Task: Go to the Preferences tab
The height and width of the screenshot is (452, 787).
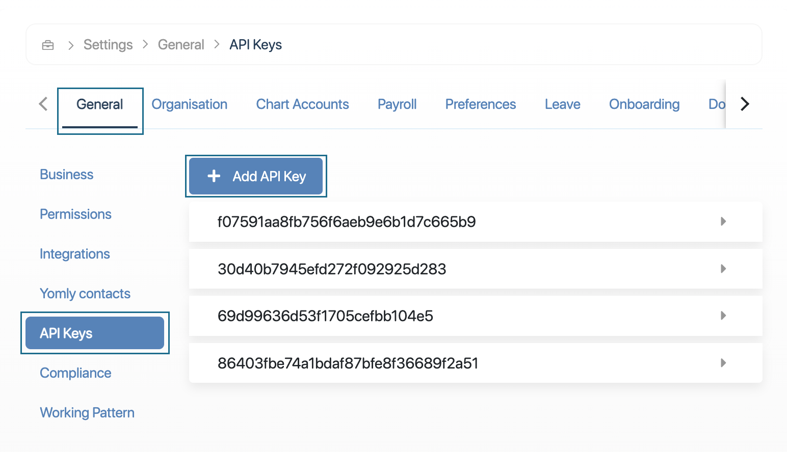Action: 480,104
